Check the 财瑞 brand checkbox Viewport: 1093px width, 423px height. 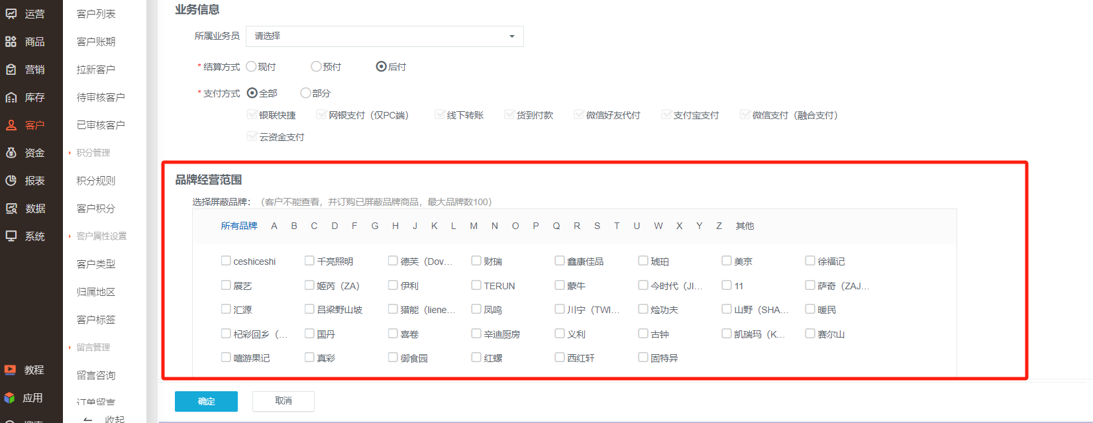point(476,261)
